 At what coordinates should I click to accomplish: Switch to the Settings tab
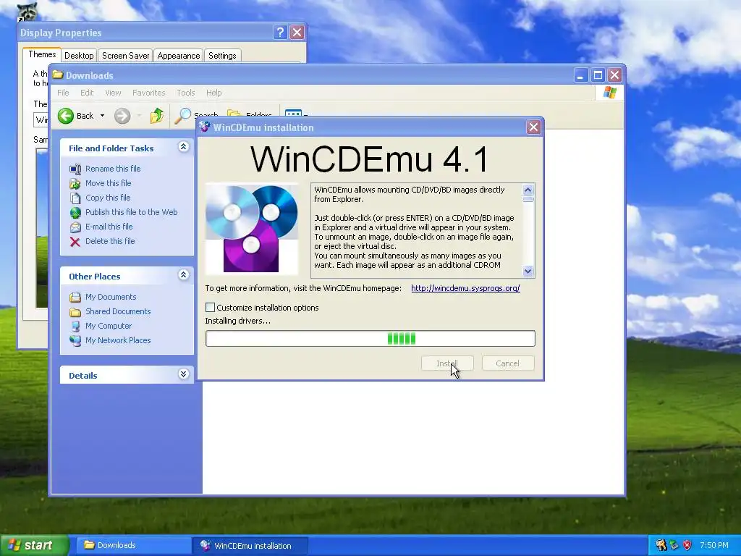[x=222, y=56]
